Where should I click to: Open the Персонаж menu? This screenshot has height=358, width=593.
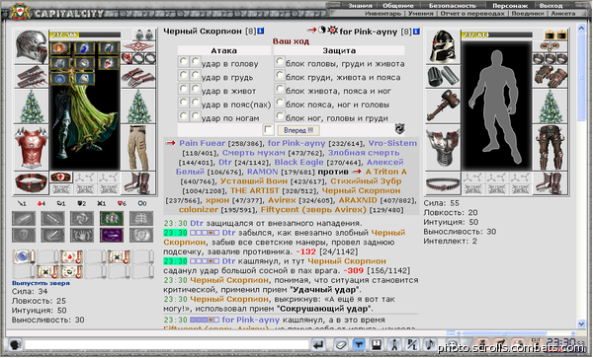click(510, 5)
